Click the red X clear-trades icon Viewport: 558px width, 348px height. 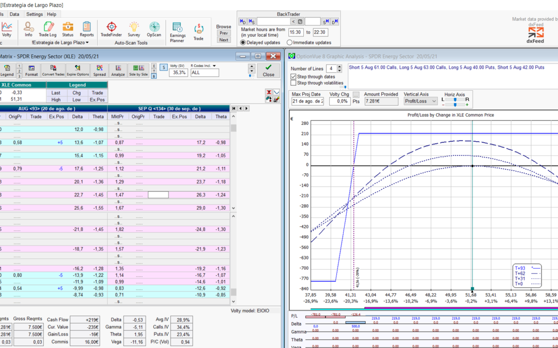269,93
